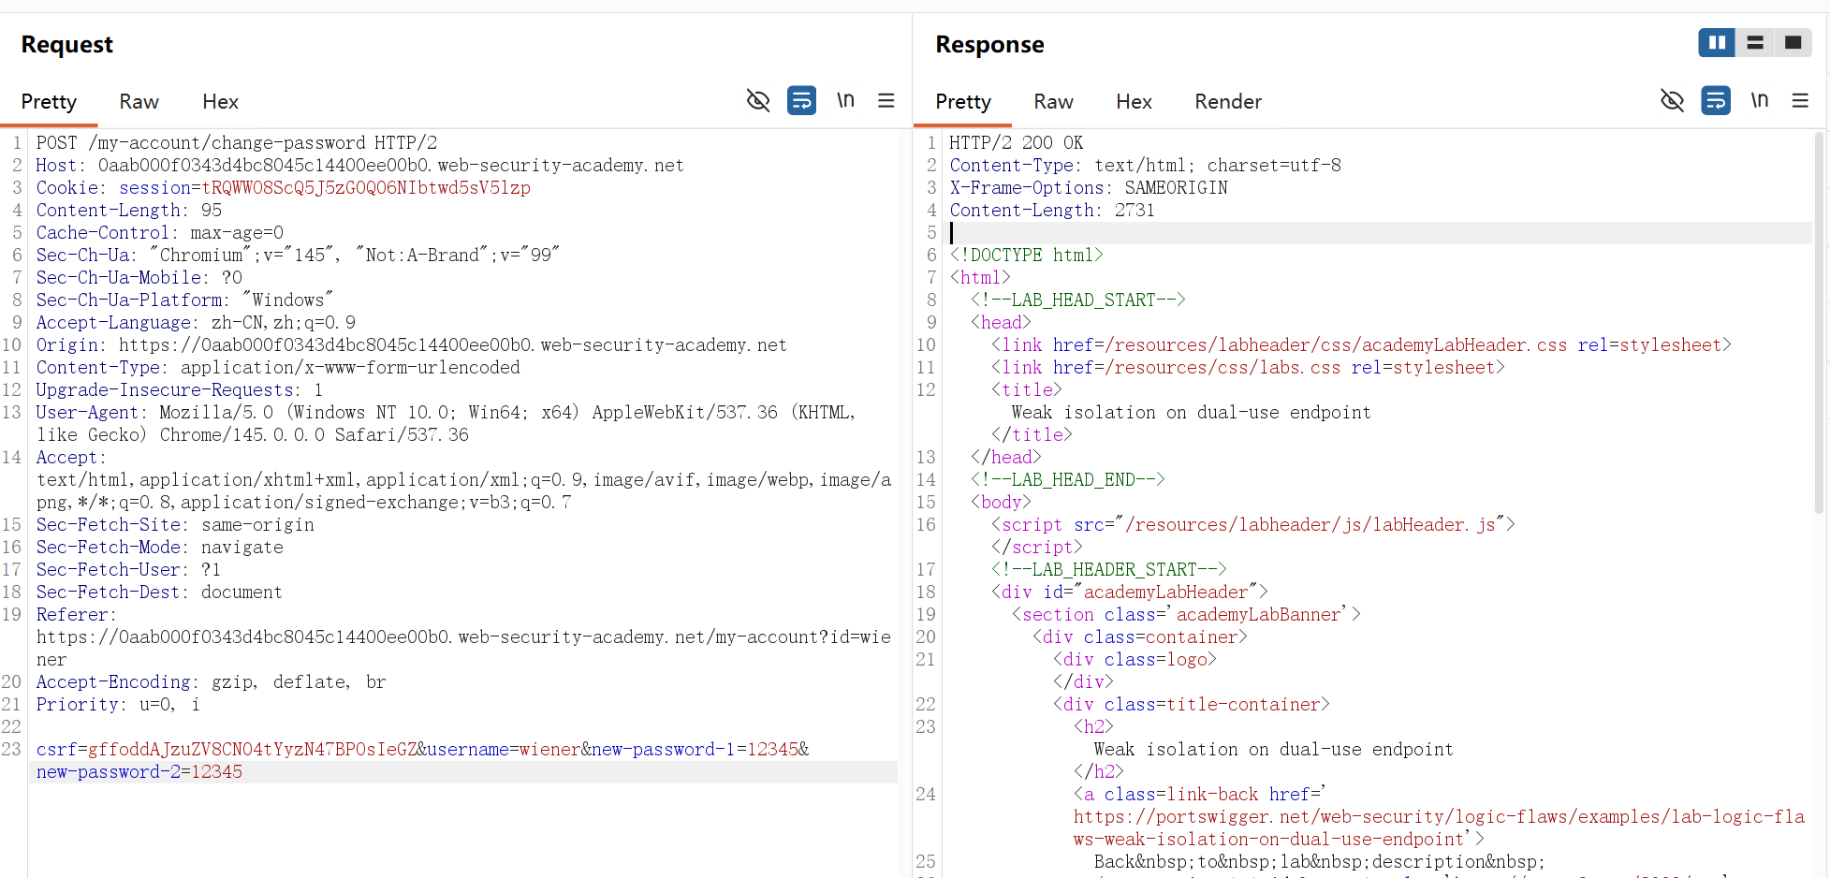
Task: Click the LAB_HEADER_START comment line
Action: 1109,570
